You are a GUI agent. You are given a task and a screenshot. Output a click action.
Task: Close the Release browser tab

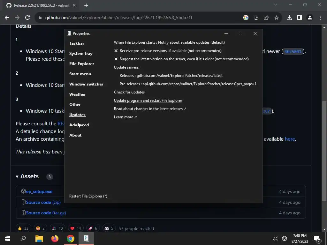pyautogui.click(x=74, y=5)
